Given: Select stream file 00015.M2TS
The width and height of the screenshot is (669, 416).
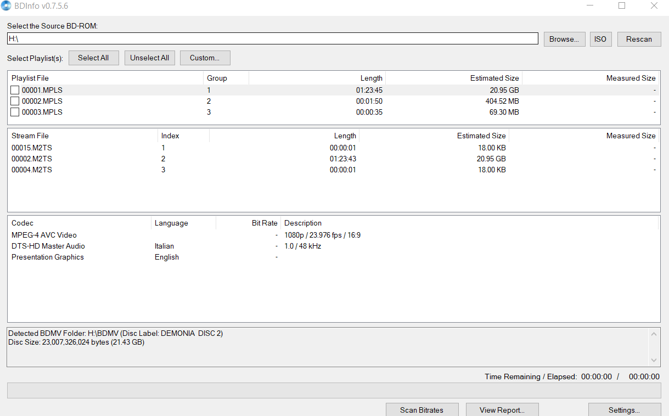Looking at the screenshot, I should click(32, 148).
